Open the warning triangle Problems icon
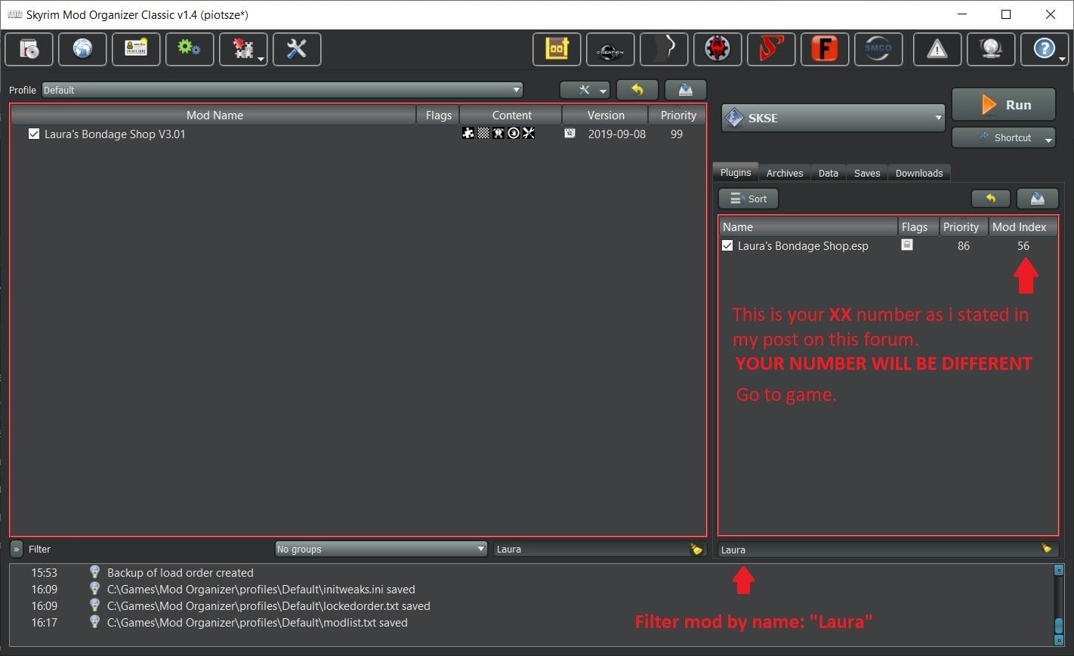1074x656 pixels. click(x=937, y=49)
